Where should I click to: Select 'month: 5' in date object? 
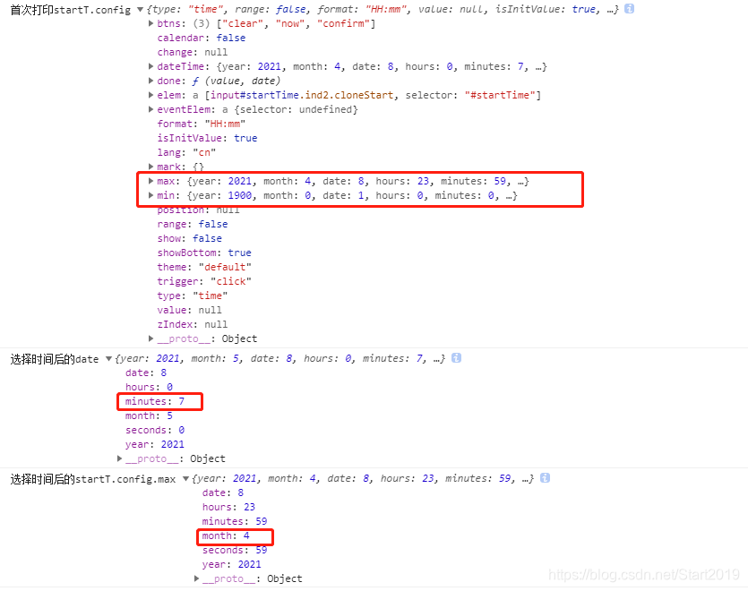(149, 415)
